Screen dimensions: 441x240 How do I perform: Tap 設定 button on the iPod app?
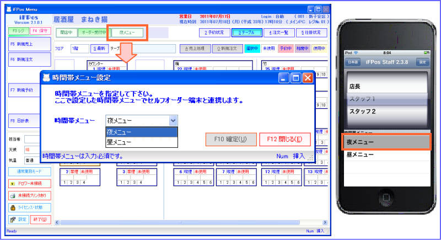coord(423,62)
